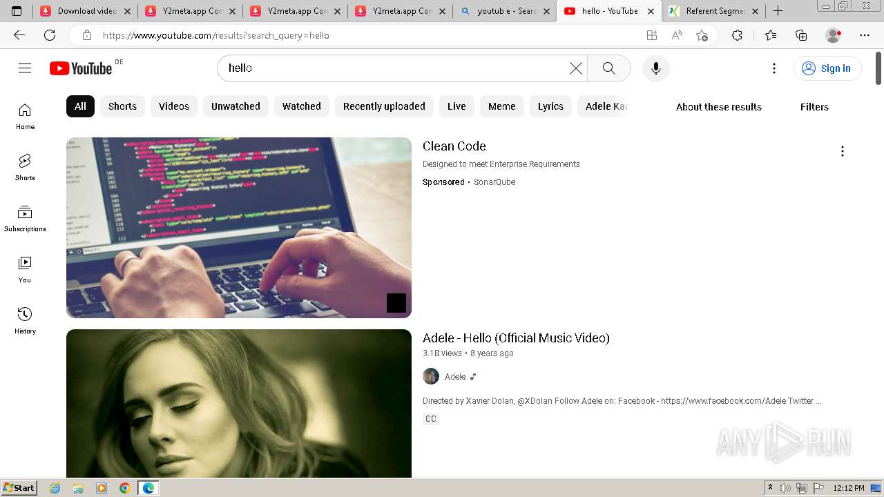Launch Chrome from the taskbar
This screenshot has width=884, height=497.
pos(124,488)
